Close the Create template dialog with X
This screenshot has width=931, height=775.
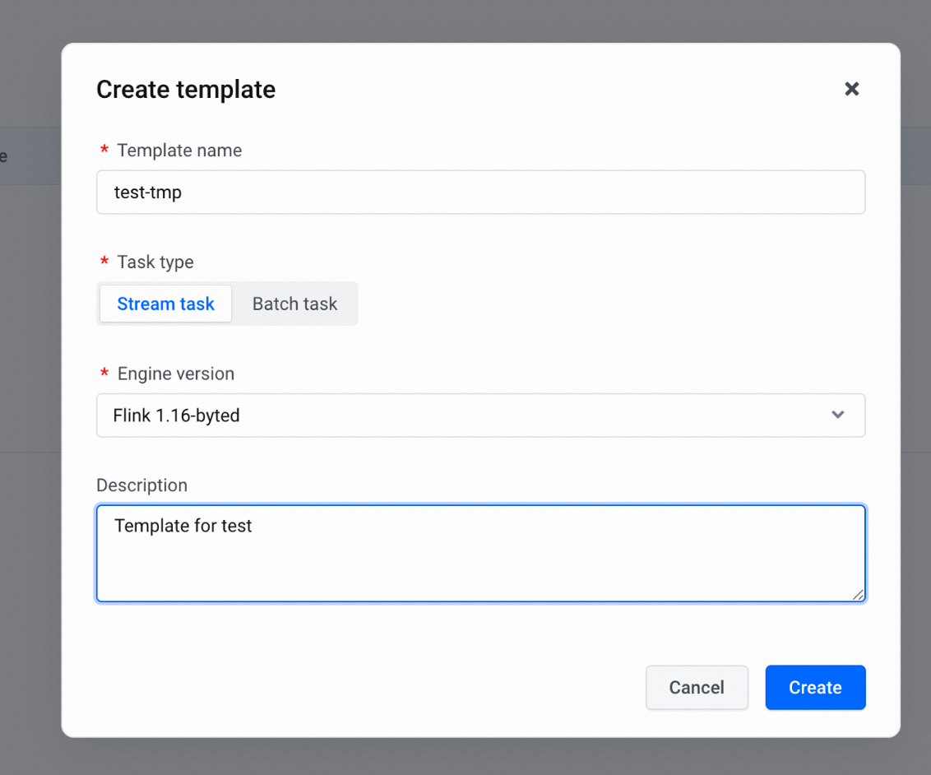click(851, 89)
